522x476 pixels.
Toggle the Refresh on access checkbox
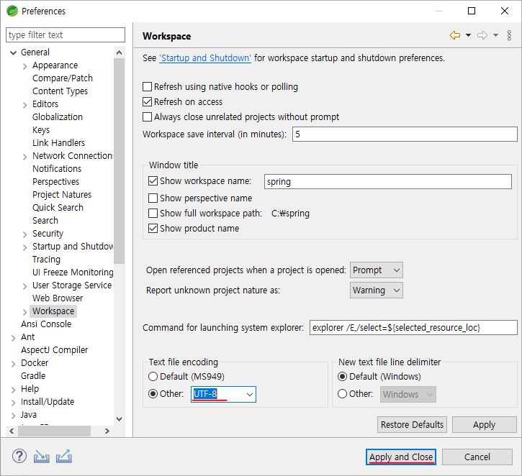tap(147, 101)
